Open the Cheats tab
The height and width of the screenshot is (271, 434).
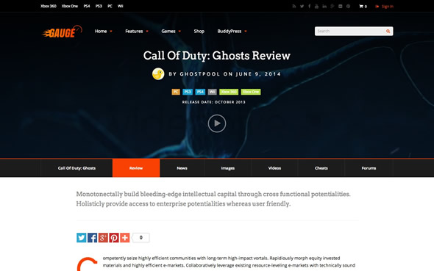(321, 168)
